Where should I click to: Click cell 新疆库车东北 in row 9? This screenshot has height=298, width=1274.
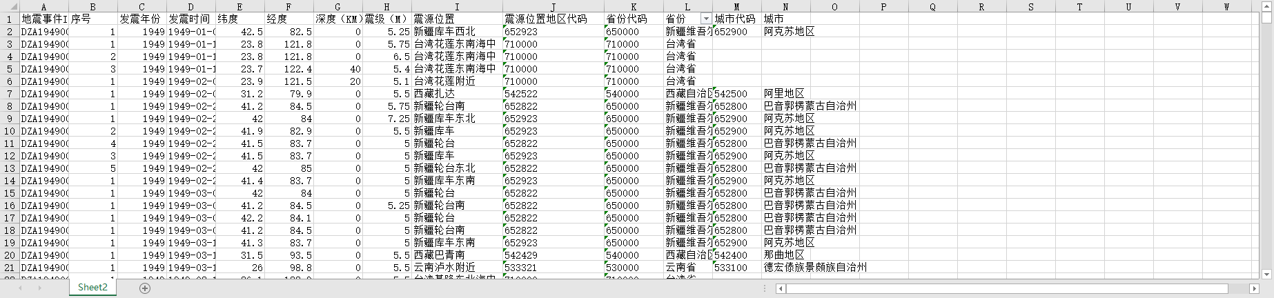pos(457,118)
